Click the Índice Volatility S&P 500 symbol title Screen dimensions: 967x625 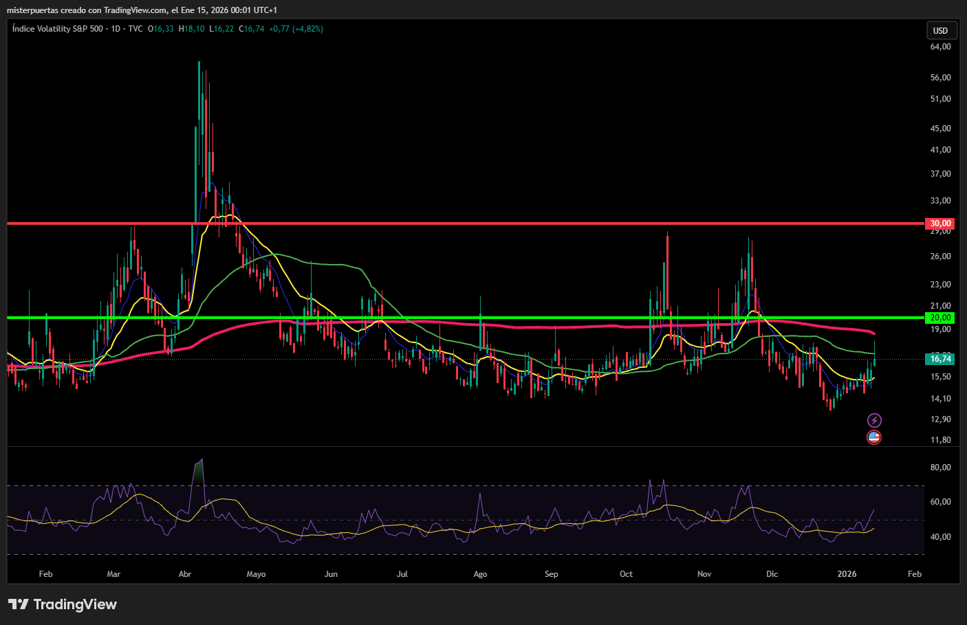pyautogui.click(x=58, y=29)
